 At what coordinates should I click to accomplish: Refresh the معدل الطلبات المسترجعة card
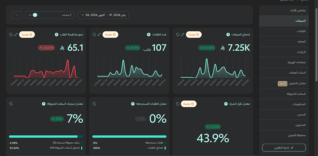(x=94, y=104)
